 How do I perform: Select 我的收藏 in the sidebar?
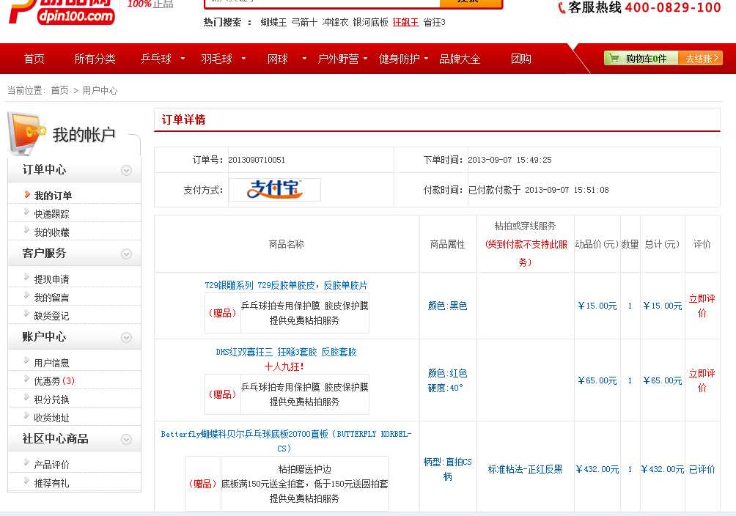tap(51, 232)
